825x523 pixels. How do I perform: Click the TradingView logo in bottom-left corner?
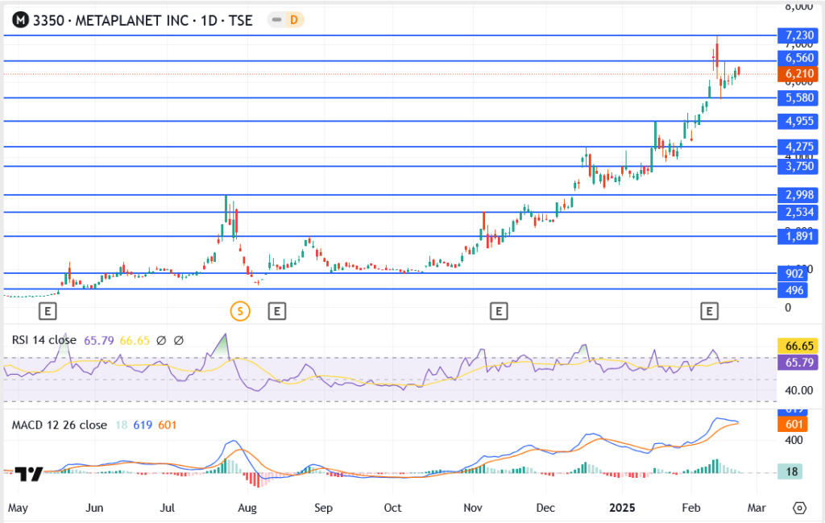pyautogui.click(x=30, y=475)
